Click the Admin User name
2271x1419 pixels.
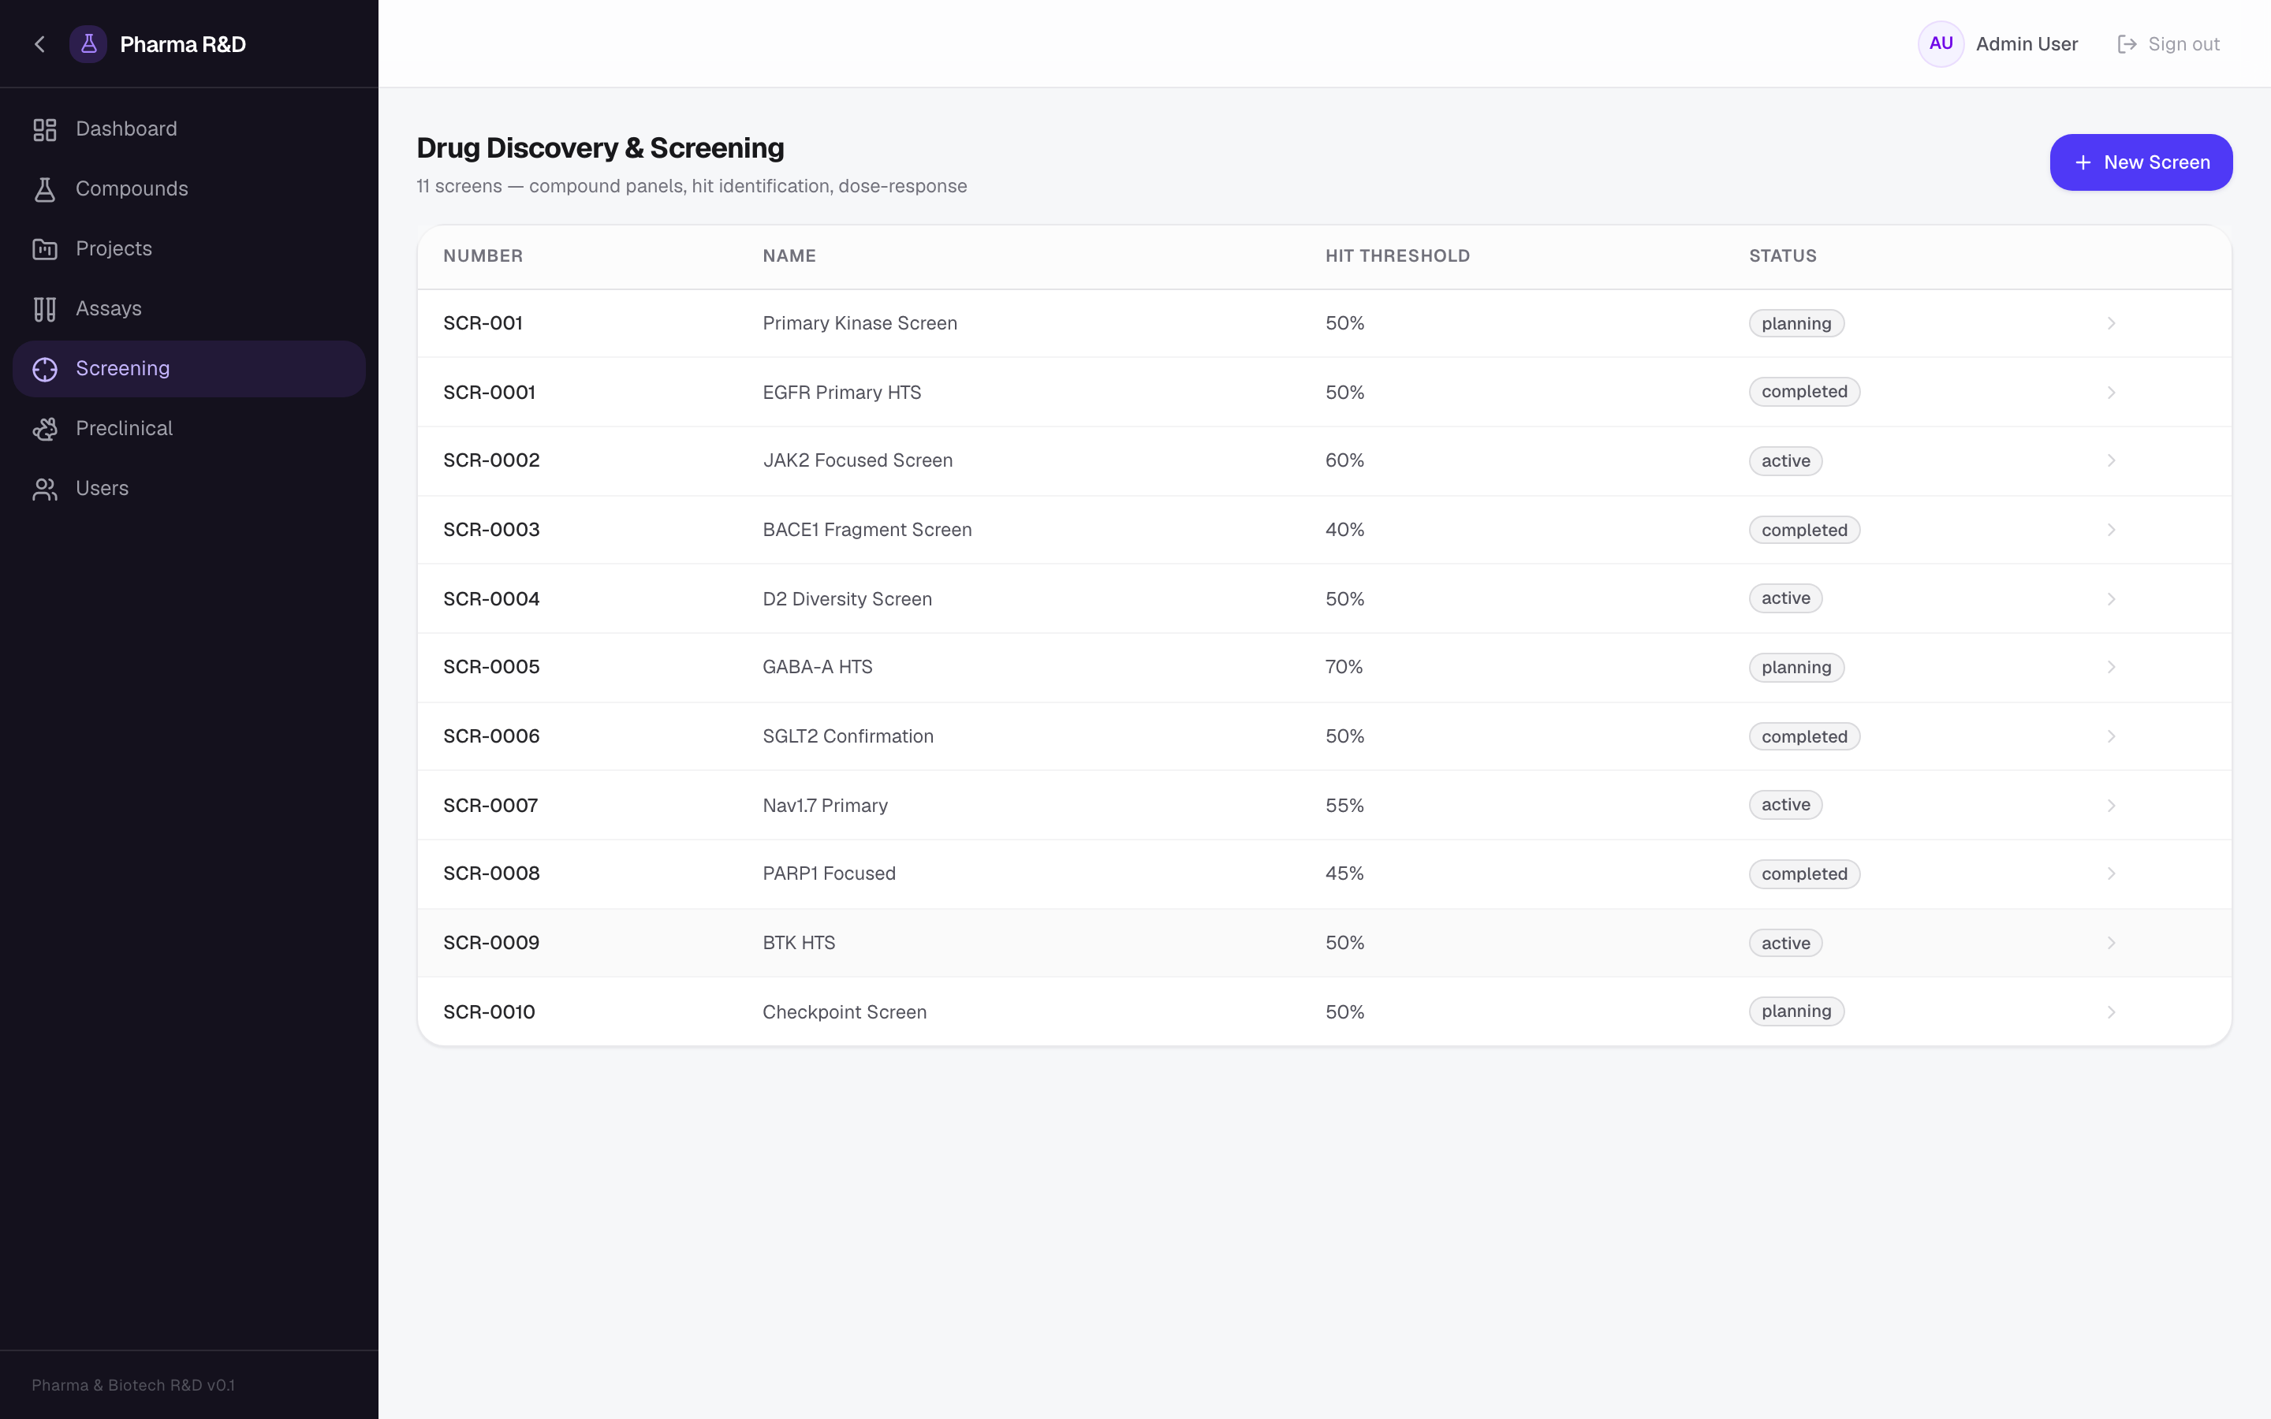(x=2026, y=44)
